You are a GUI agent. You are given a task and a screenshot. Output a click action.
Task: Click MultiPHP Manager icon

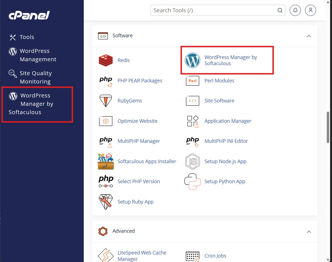coord(106,142)
